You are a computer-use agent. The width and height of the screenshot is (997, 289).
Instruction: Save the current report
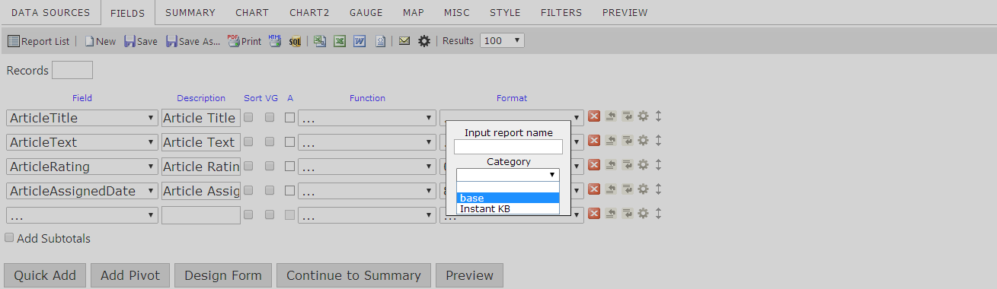coord(141,41)
